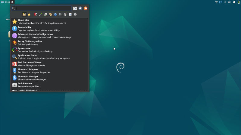Viewport: 241px width, 135px height.
Task: Open the notifications bell icon
Action: pos(234,2)
